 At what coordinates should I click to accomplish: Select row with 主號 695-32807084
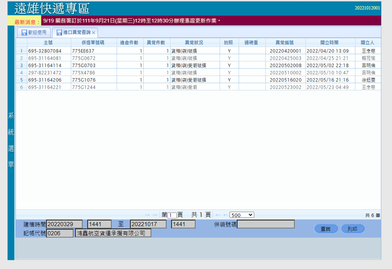pos(45,51)
